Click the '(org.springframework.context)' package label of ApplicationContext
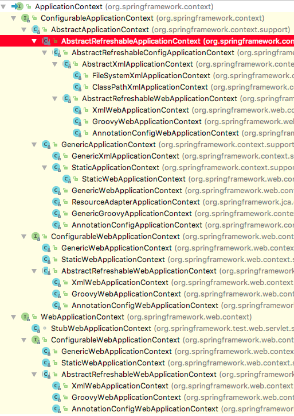Image resolution: width=294 pixels, height=416 pixels. 159,7
